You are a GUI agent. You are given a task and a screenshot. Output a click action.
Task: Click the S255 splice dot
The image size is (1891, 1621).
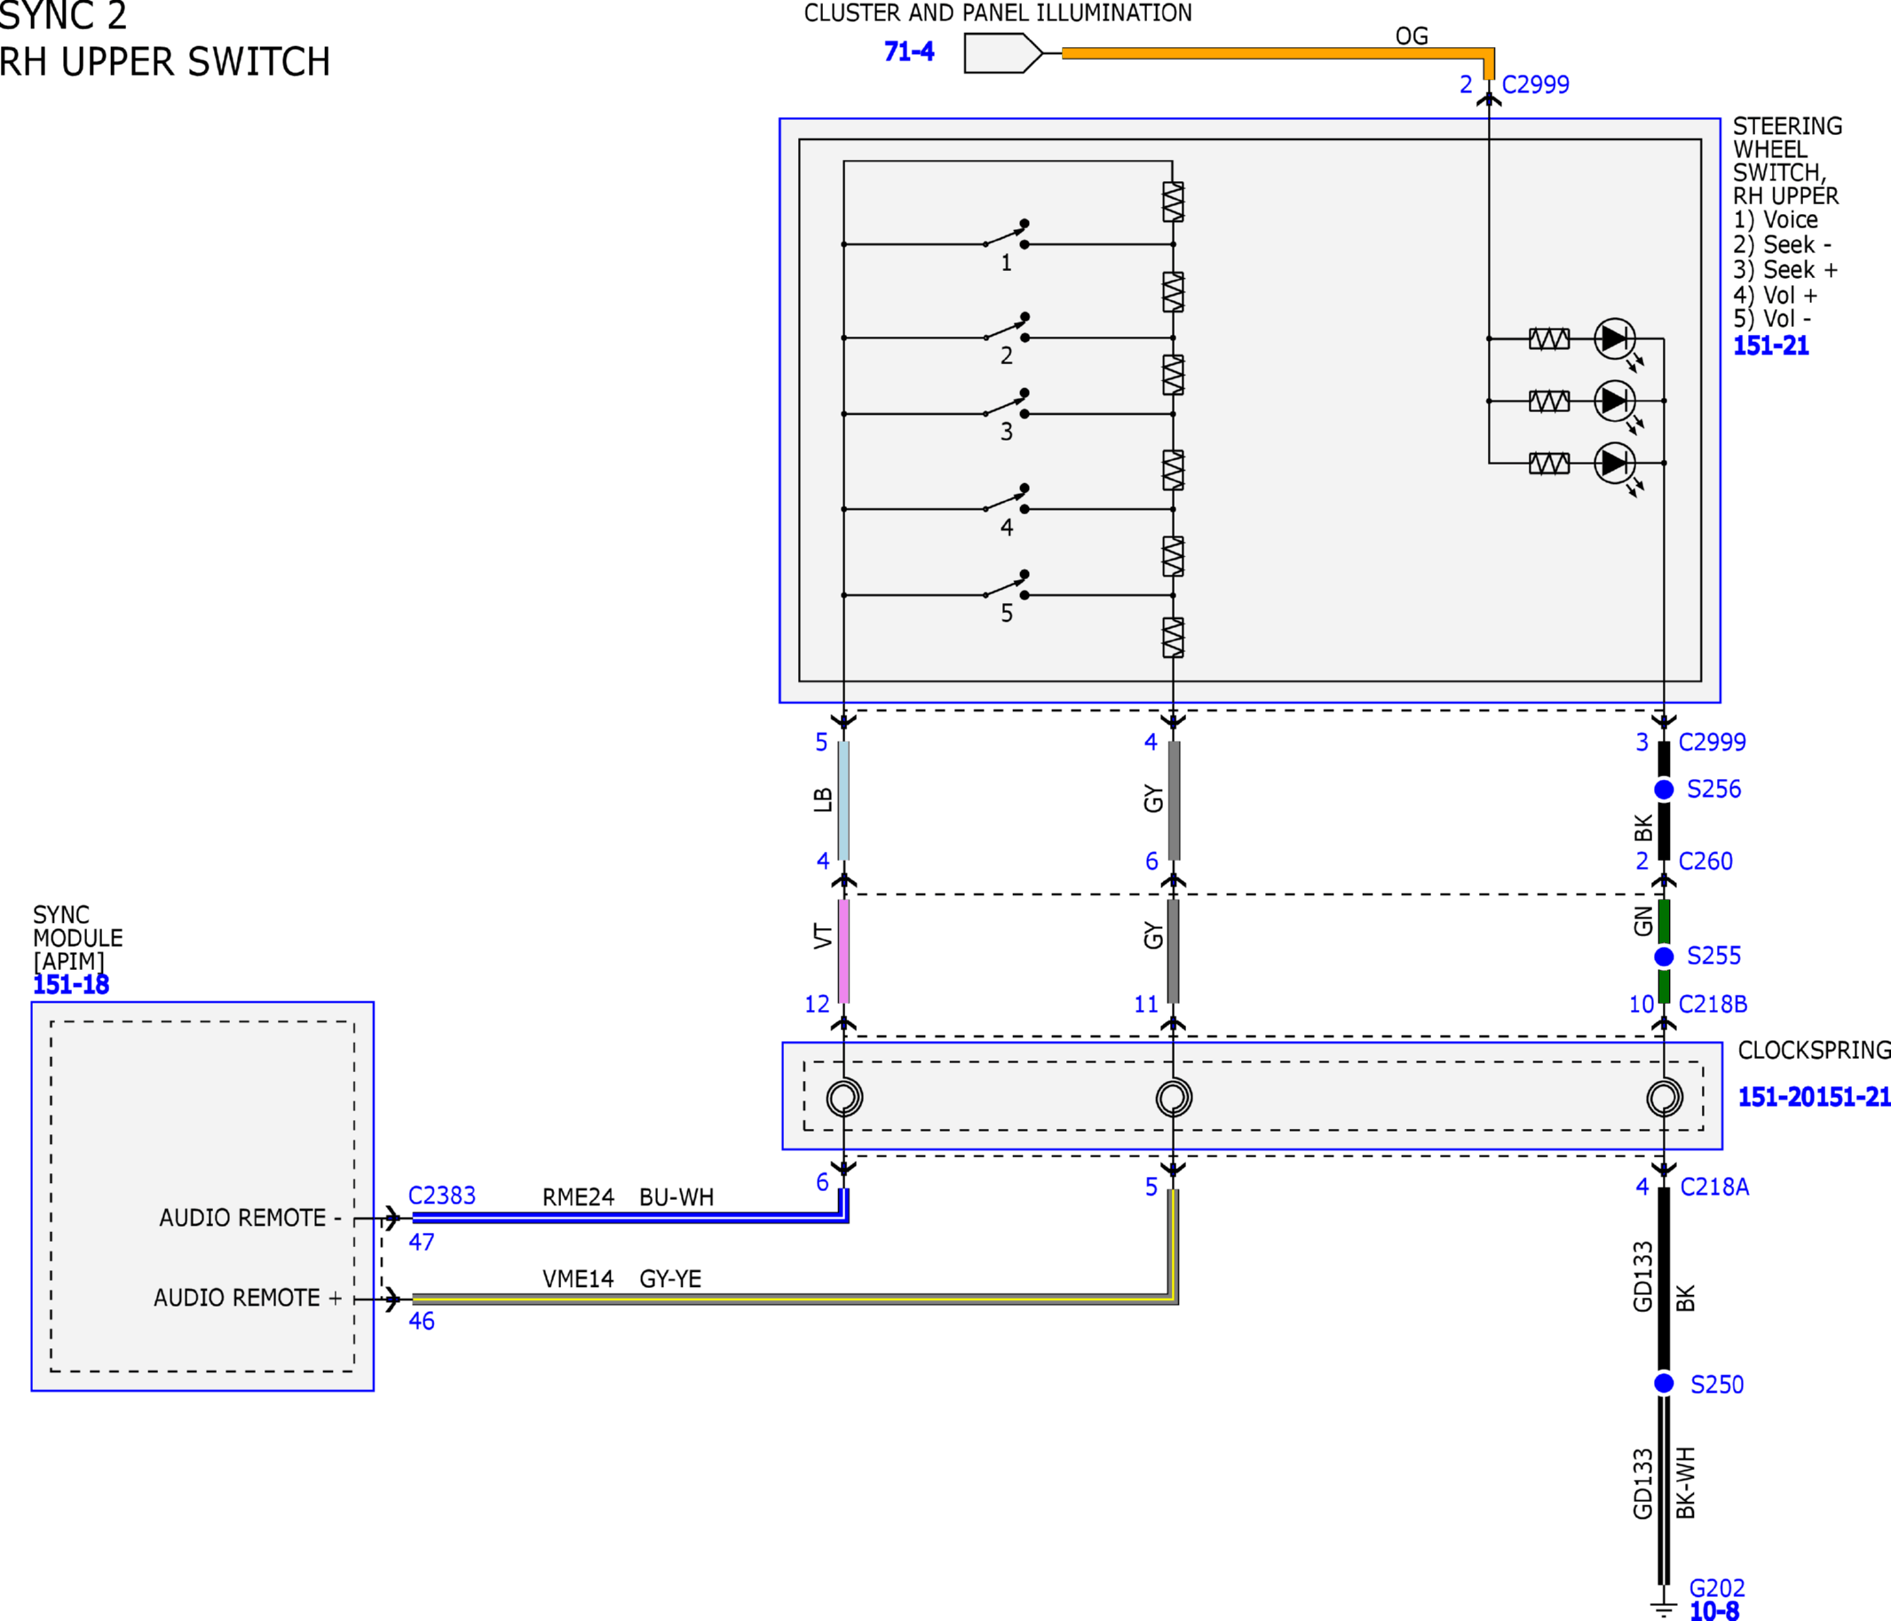tap(1664, 956)
